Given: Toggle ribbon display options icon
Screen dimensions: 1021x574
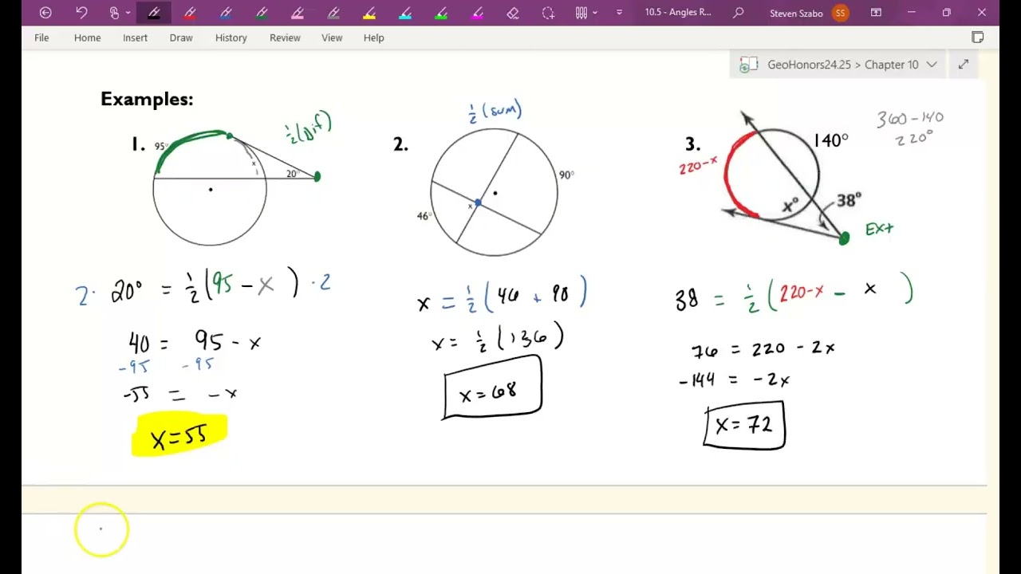Looking at the screenshot, I should click(876, 13).
